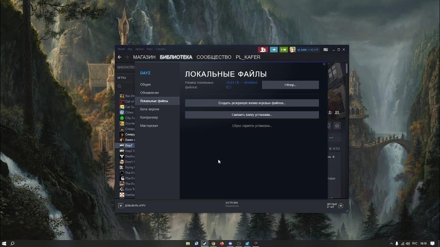Select Локальные файлы section
The image size is (440, 247).
point(157,101)
